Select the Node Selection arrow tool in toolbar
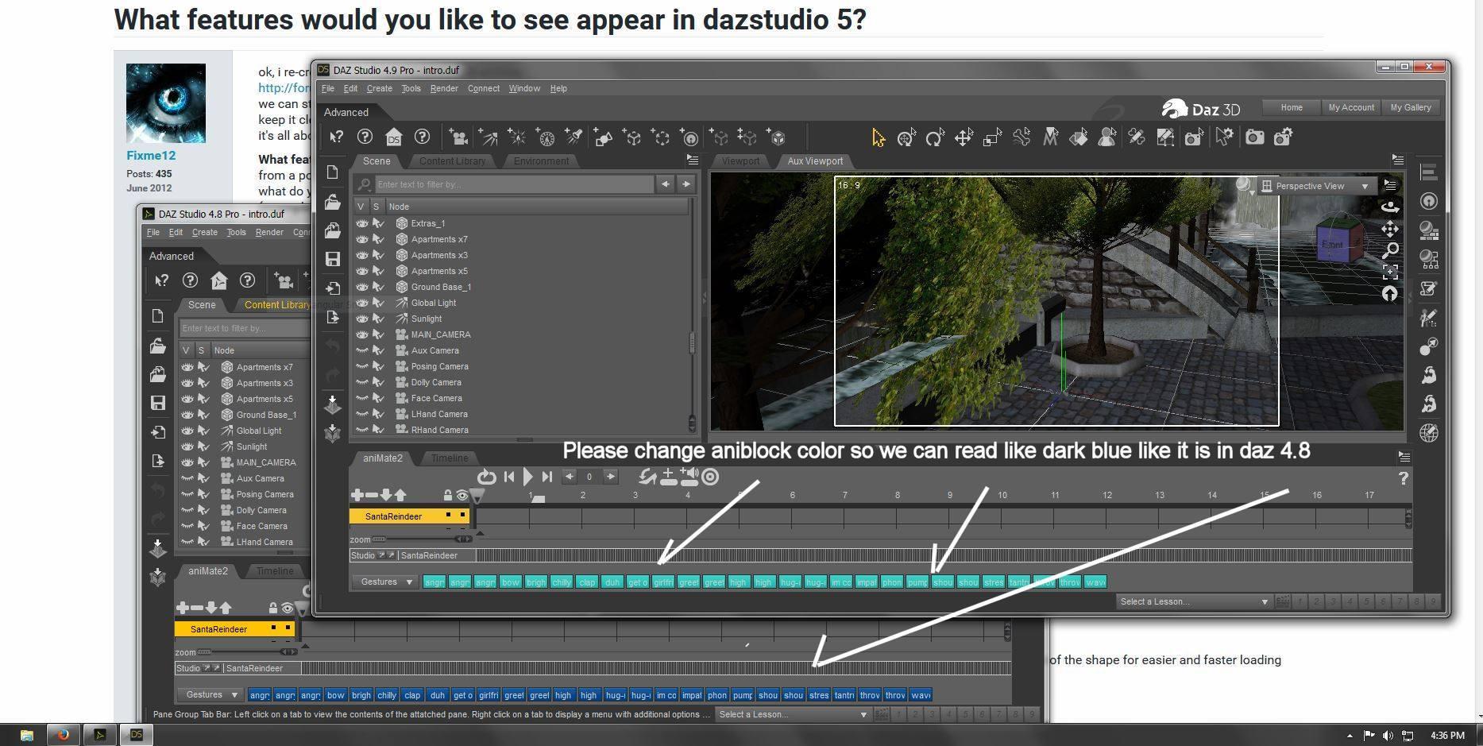Image resolution: width=1483 pixels, height=746 pixels. [878, 137]
